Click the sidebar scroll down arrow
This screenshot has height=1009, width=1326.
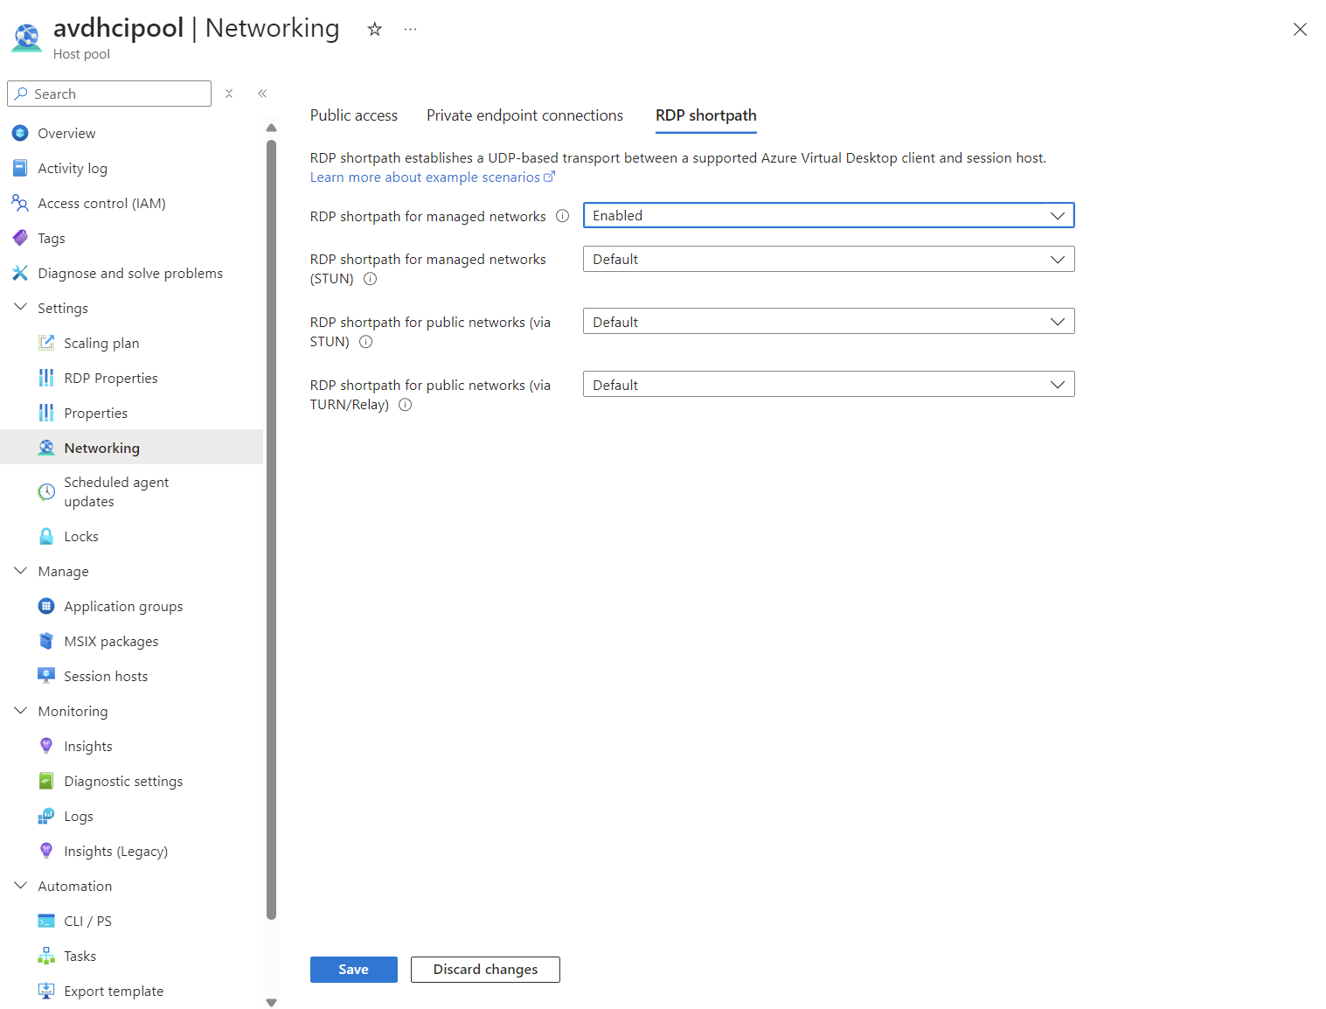pyautogui.click(x=271, y=1003)
